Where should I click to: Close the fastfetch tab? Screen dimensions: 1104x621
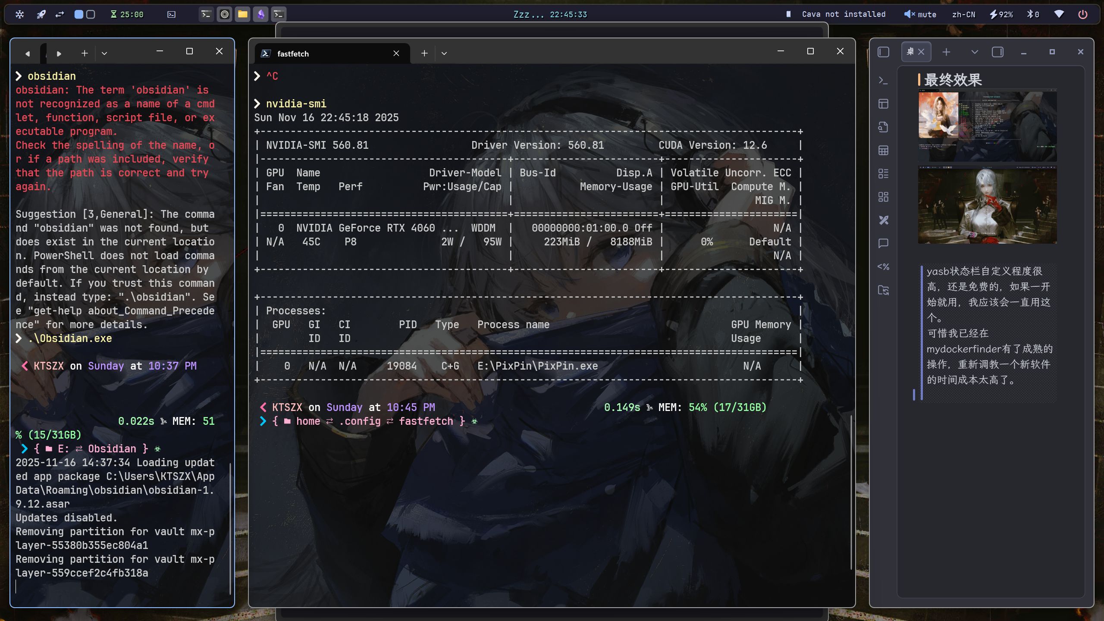tap(396, 53)
